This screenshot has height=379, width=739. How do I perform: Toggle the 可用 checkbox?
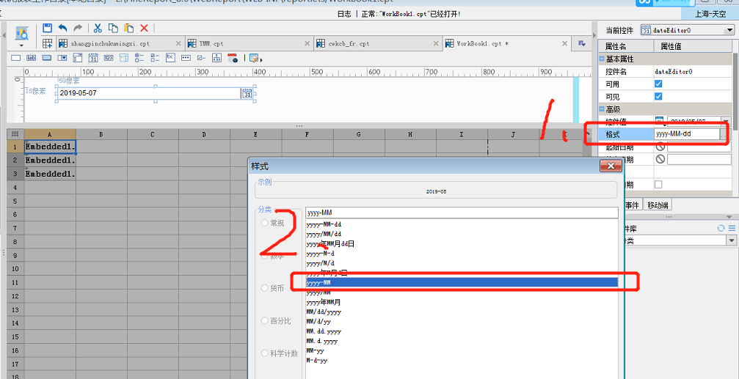(x=658, y=84)
